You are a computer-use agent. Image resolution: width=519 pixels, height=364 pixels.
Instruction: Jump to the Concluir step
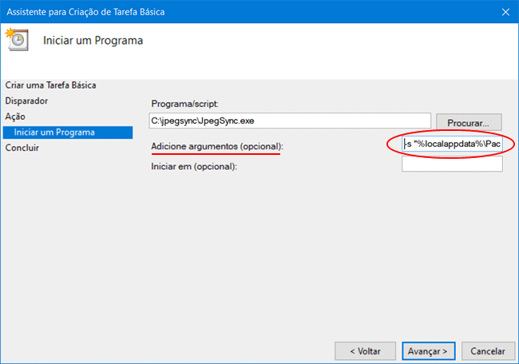pos(22,148)
